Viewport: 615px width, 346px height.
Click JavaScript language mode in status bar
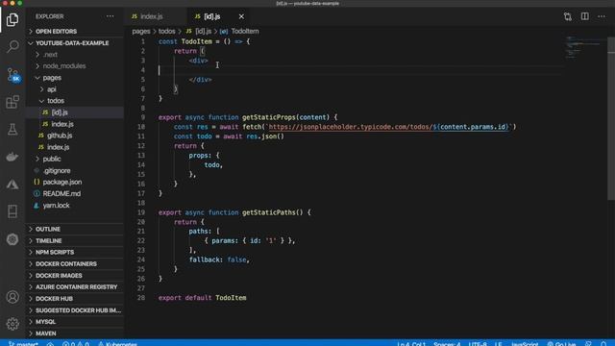[525, 344]
